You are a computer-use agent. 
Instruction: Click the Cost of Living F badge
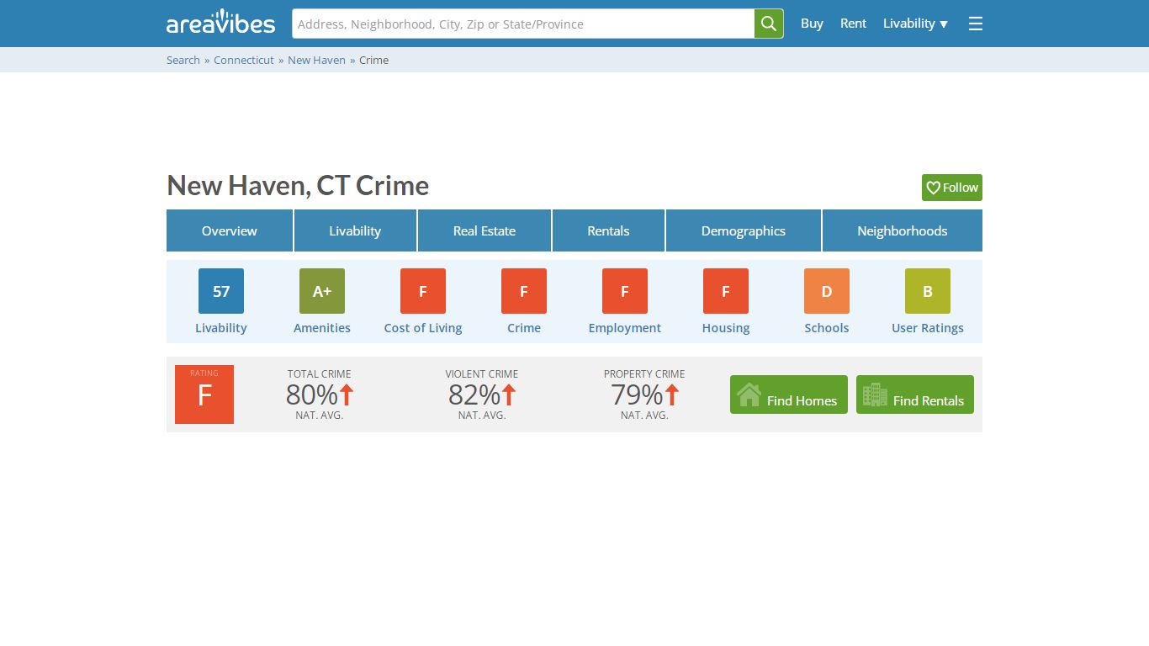click(x=423, y=291)
